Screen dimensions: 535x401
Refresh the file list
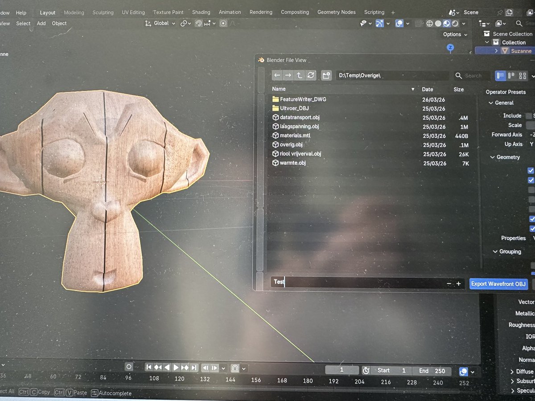pyautogui.click(x=311, y=75)
